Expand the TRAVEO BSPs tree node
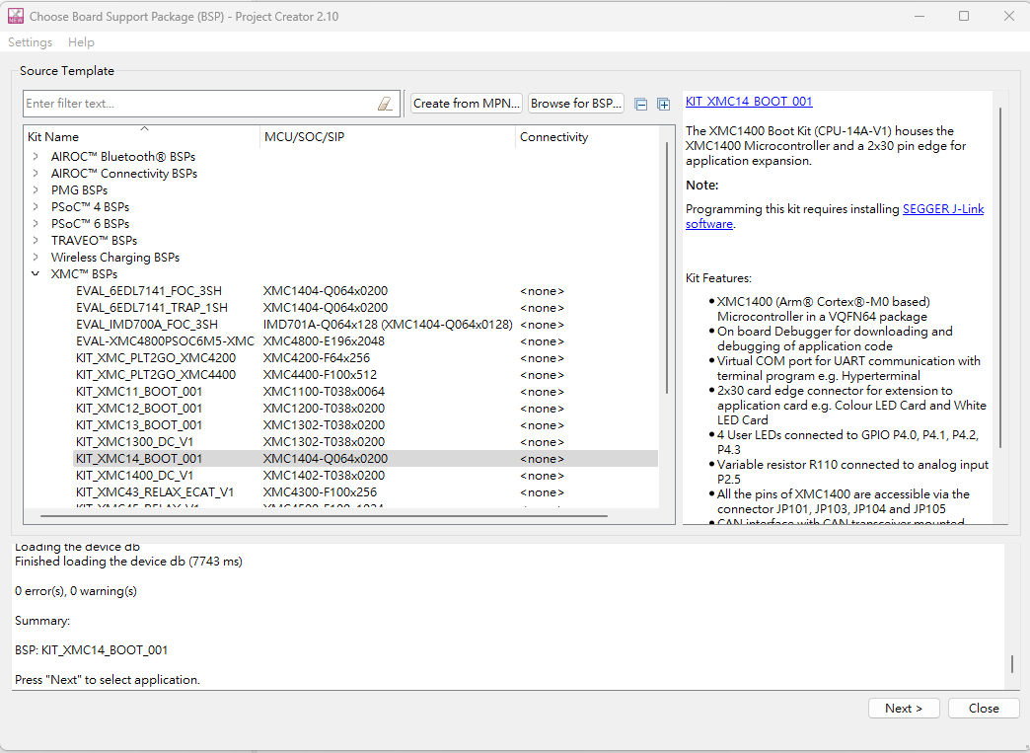The image size is (1030, 753). tap(36, 240)
